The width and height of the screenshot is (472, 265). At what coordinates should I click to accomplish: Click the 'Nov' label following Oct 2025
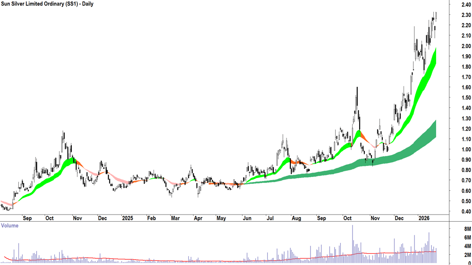(375, 218)
